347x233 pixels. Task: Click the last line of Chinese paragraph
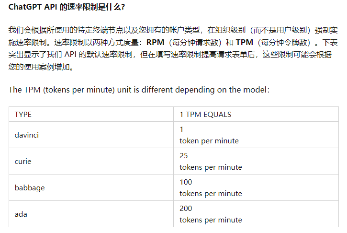(x=41, y=67)
